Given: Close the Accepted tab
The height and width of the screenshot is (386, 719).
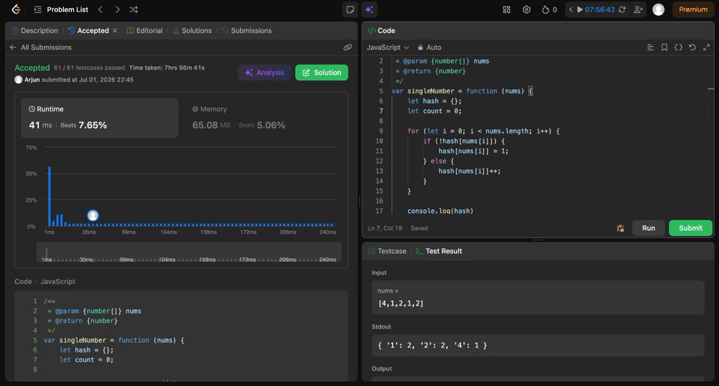Looking at the screenshot, I should point(115,31).
